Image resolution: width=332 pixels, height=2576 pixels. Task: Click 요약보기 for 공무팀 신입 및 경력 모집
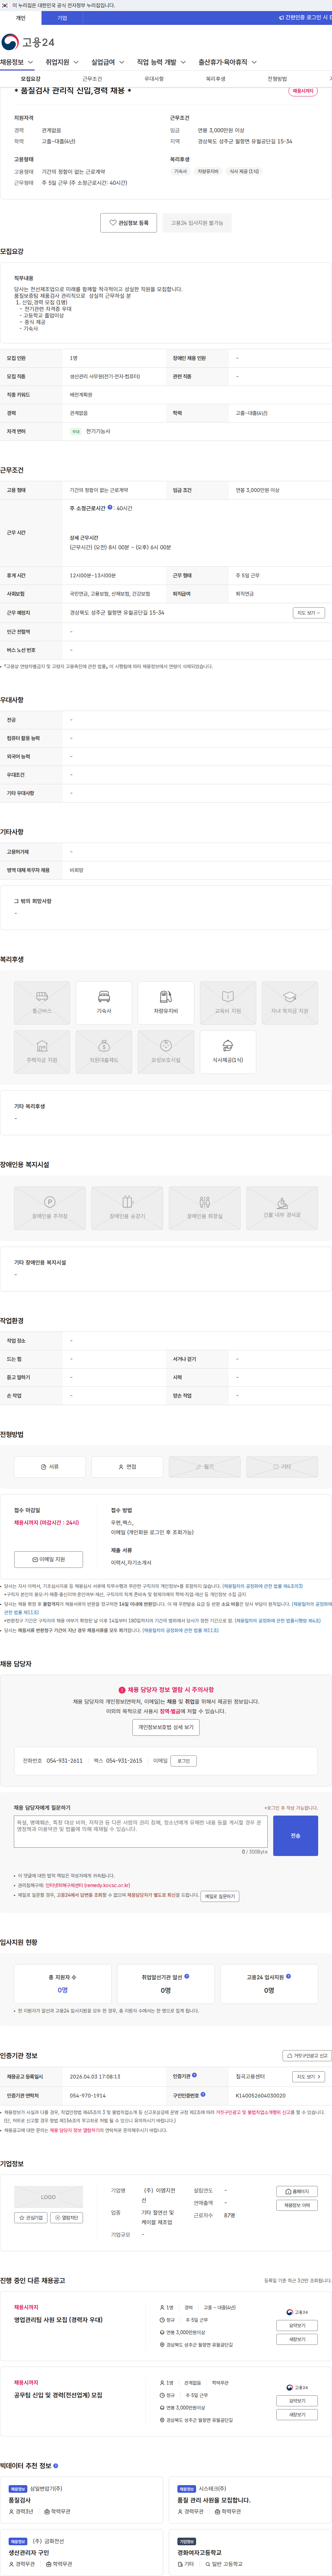click(x=297, y=2401)
